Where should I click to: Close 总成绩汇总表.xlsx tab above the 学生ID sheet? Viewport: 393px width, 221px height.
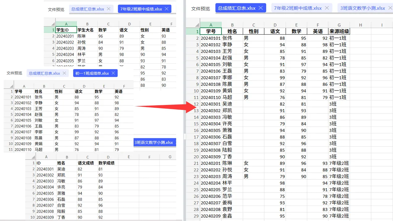point(109,9)
